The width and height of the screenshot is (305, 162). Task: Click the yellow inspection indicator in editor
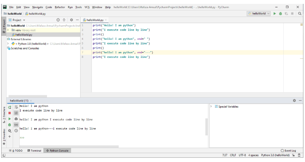coord(302,25)
